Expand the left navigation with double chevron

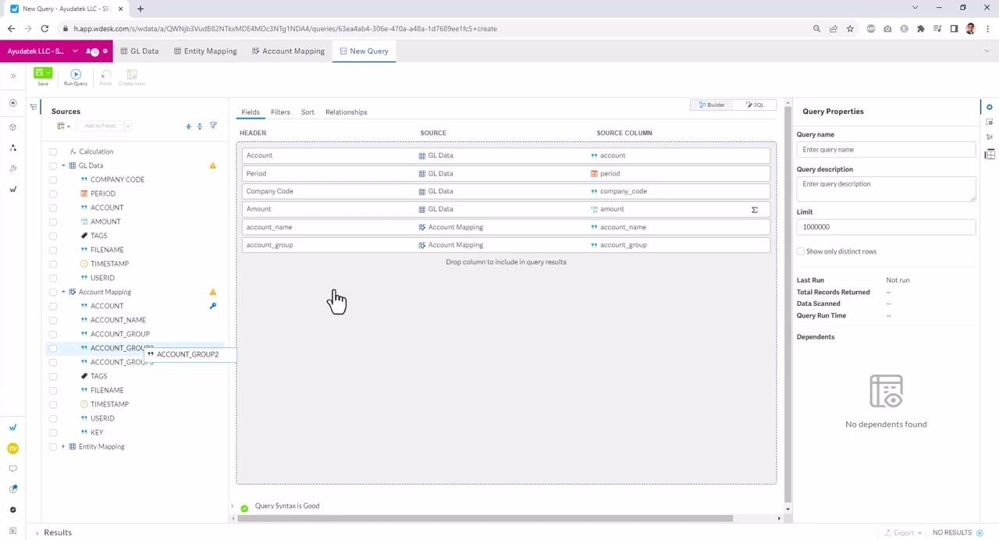click(12, 76)
